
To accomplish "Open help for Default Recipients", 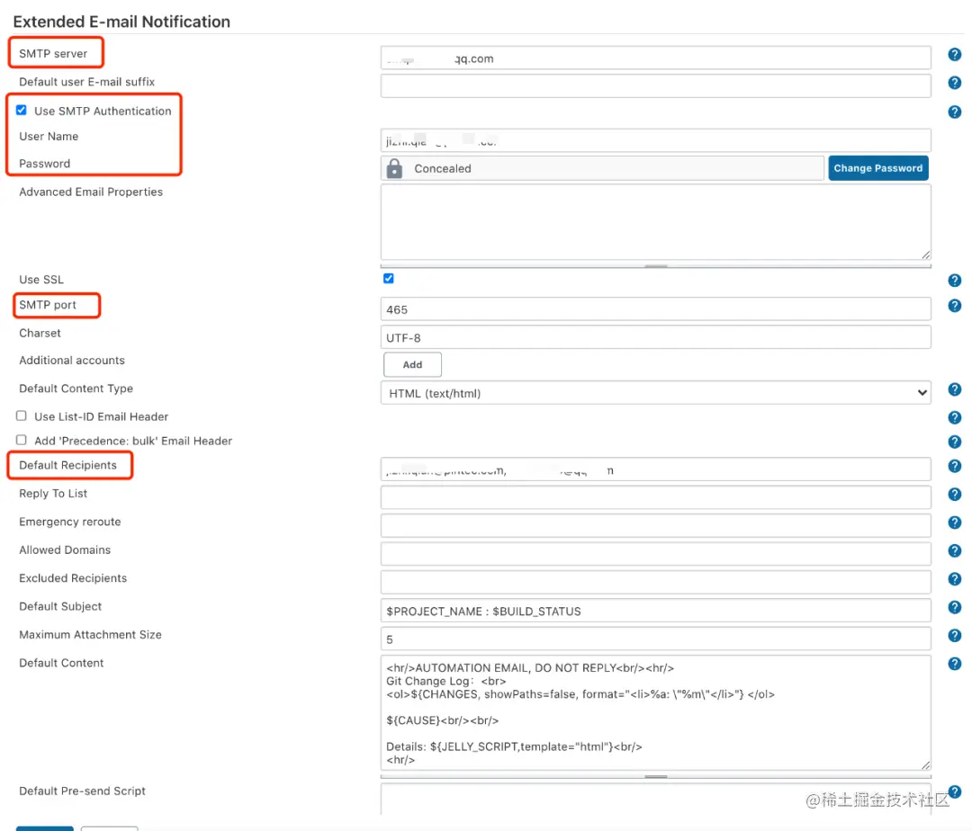I will click(x=954, y=466).
